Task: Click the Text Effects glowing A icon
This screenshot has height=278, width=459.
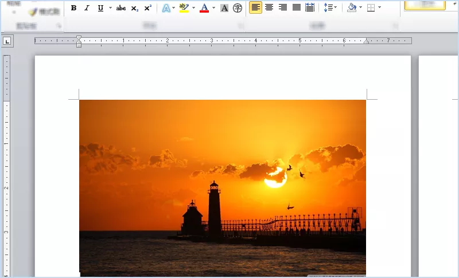Action: click(x=166, y=8)
